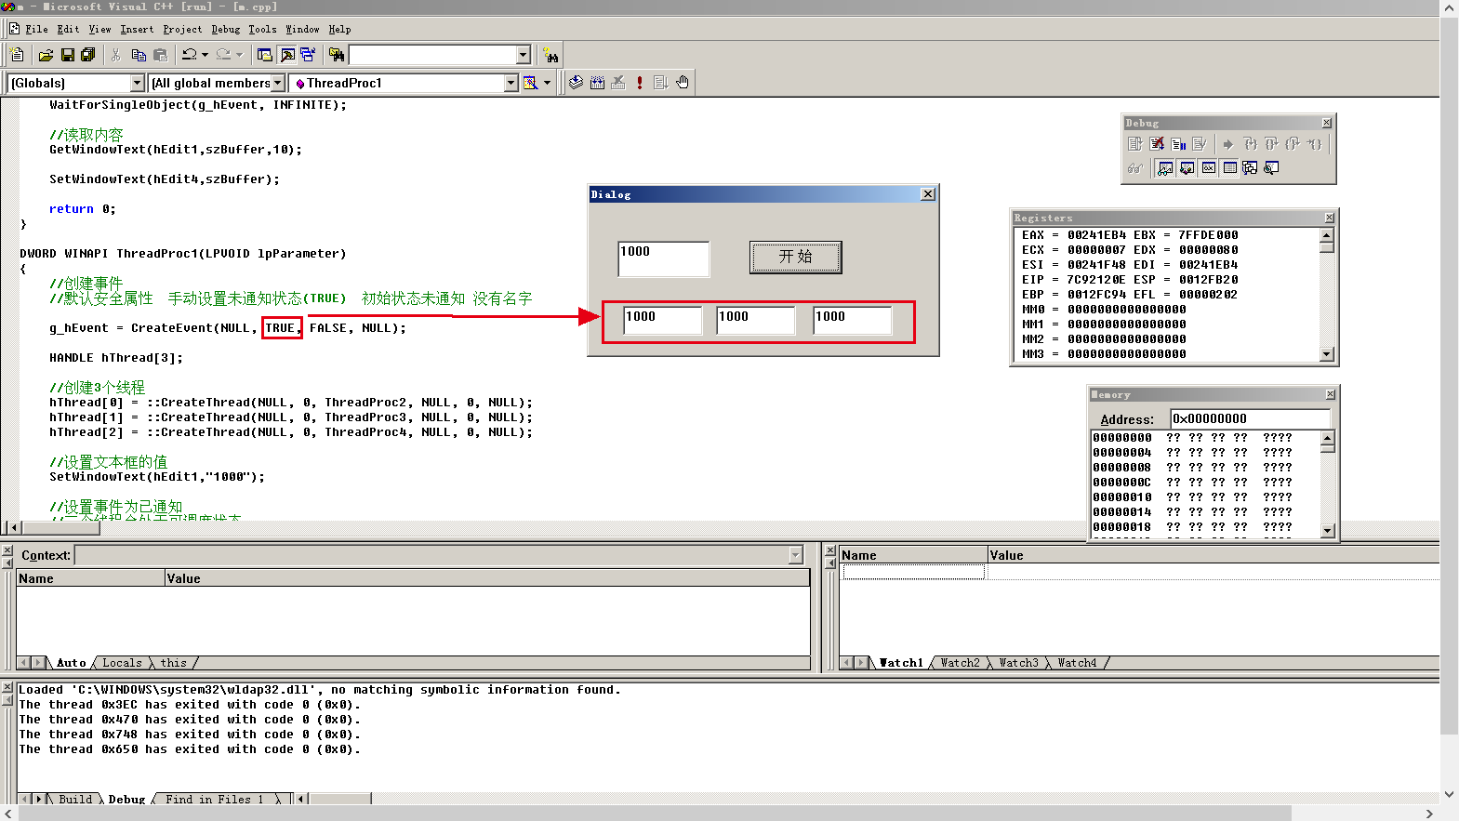
Task: Show the Disassembly window icon
Action: coord(1271,168)
